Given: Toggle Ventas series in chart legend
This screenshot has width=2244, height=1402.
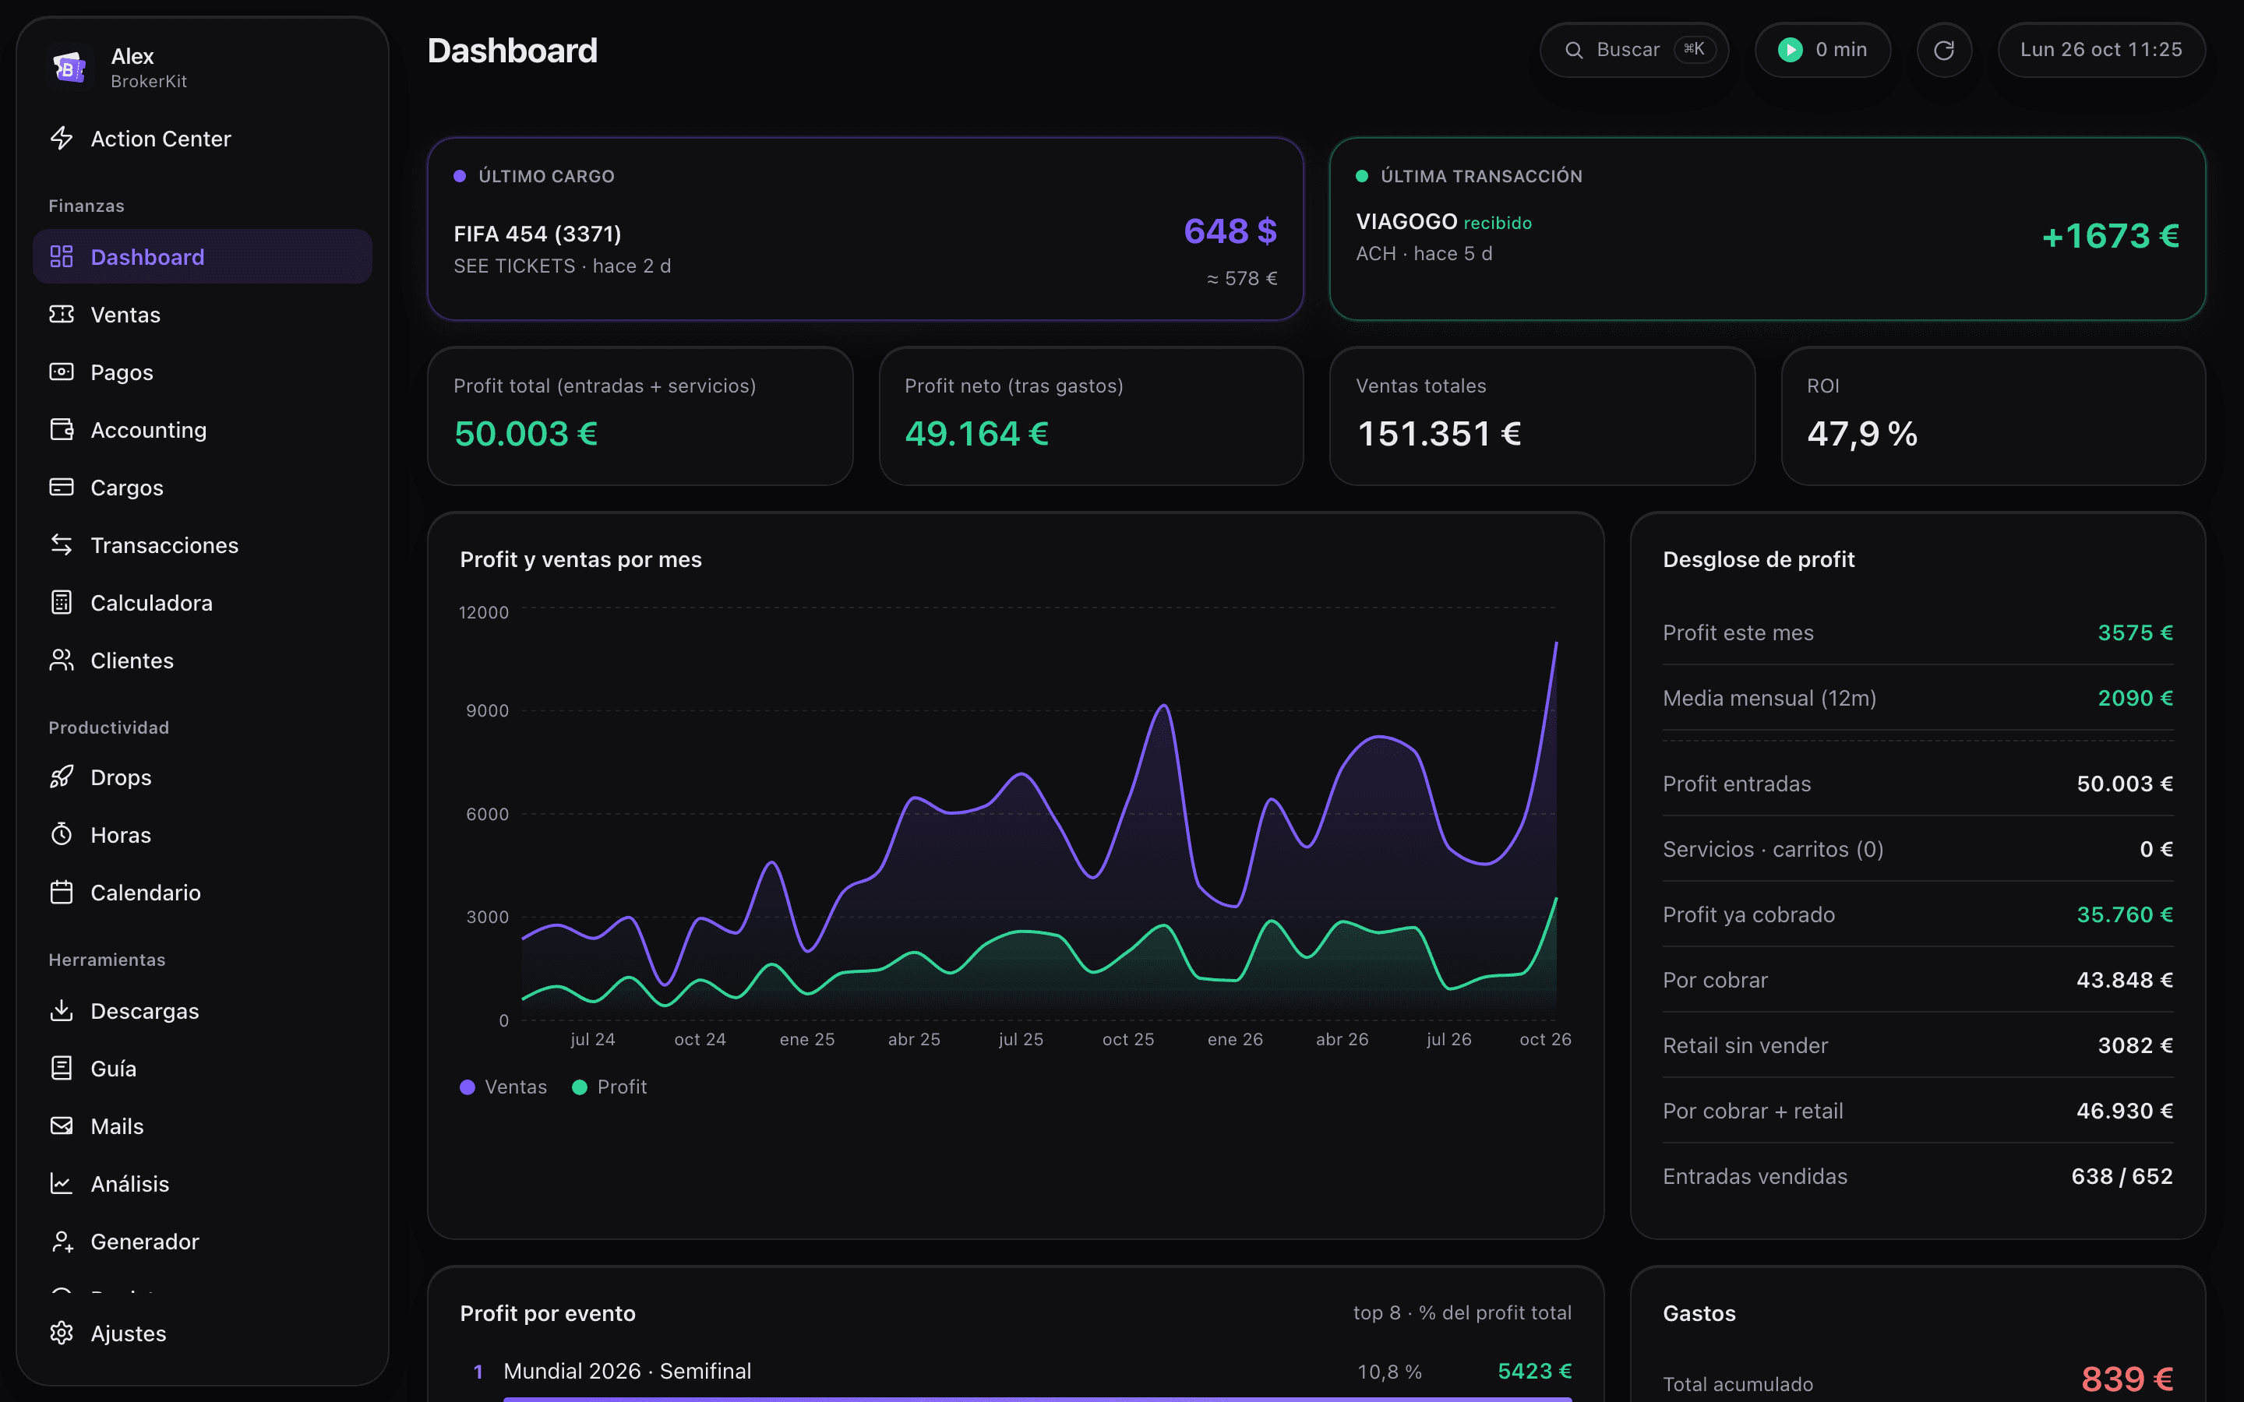Looking at the screenshot, I should 503,1087.
